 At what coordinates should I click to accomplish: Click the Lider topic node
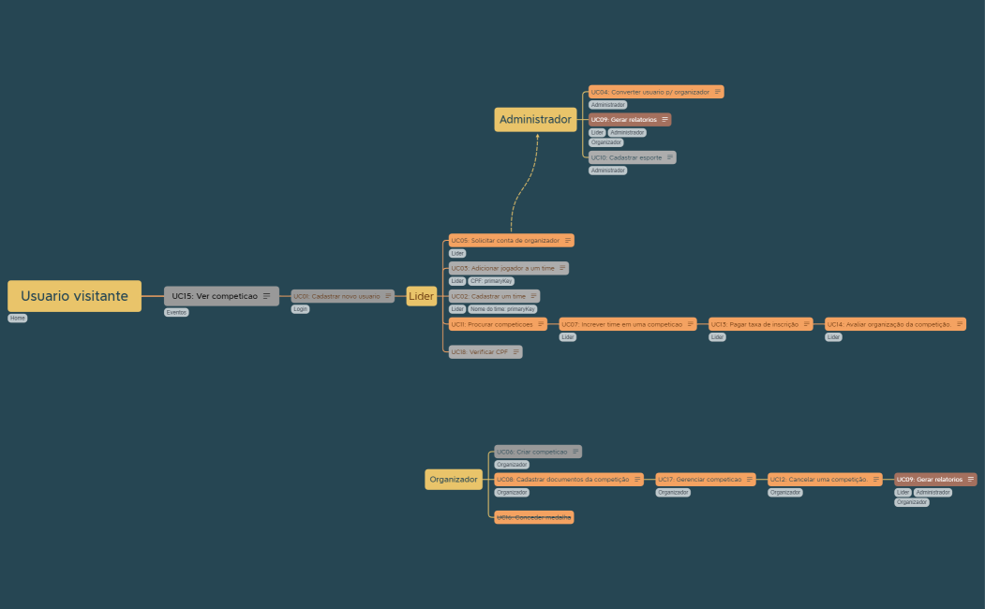422,296
